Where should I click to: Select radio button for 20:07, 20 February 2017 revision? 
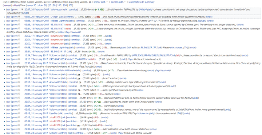point(23,9)
